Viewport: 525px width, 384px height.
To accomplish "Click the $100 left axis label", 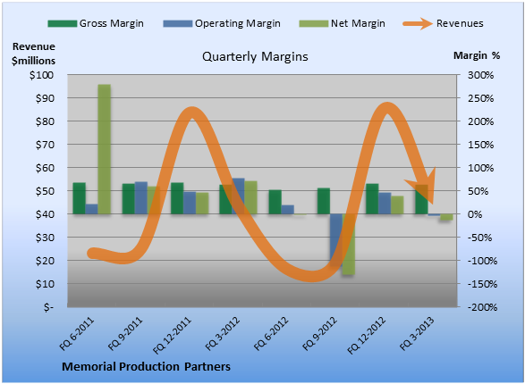I will [x=41, y=75].
